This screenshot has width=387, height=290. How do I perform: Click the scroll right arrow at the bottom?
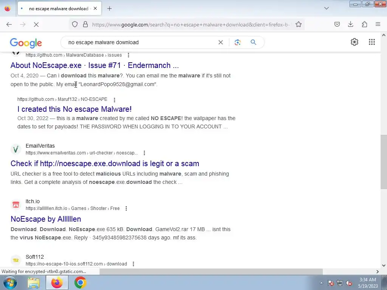click(378, 271)
